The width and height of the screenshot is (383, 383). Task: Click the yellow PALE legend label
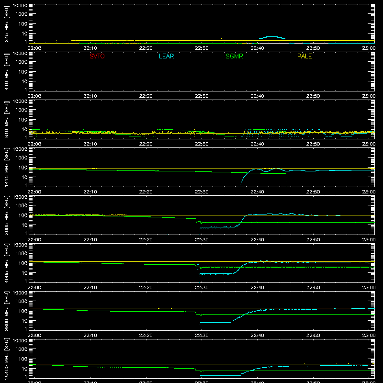[304, 56]
